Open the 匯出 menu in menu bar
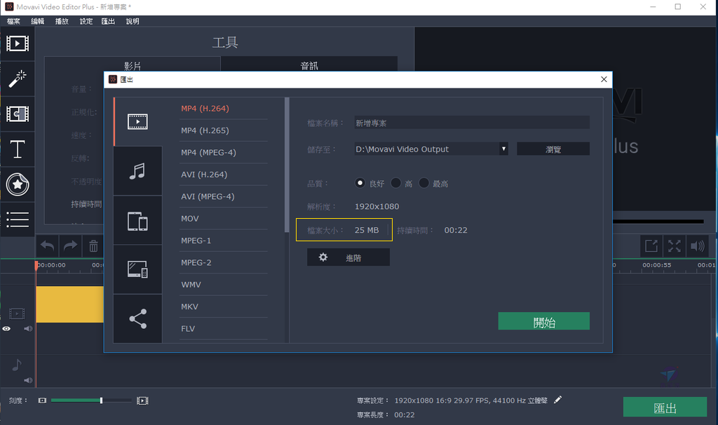 [108, 21]
